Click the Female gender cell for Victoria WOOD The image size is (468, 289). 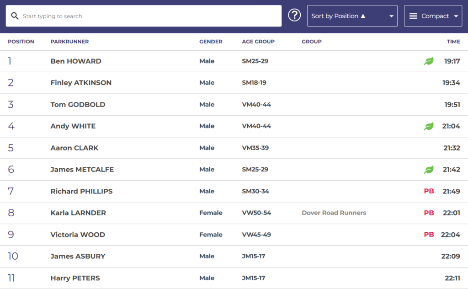coord(211,235)
